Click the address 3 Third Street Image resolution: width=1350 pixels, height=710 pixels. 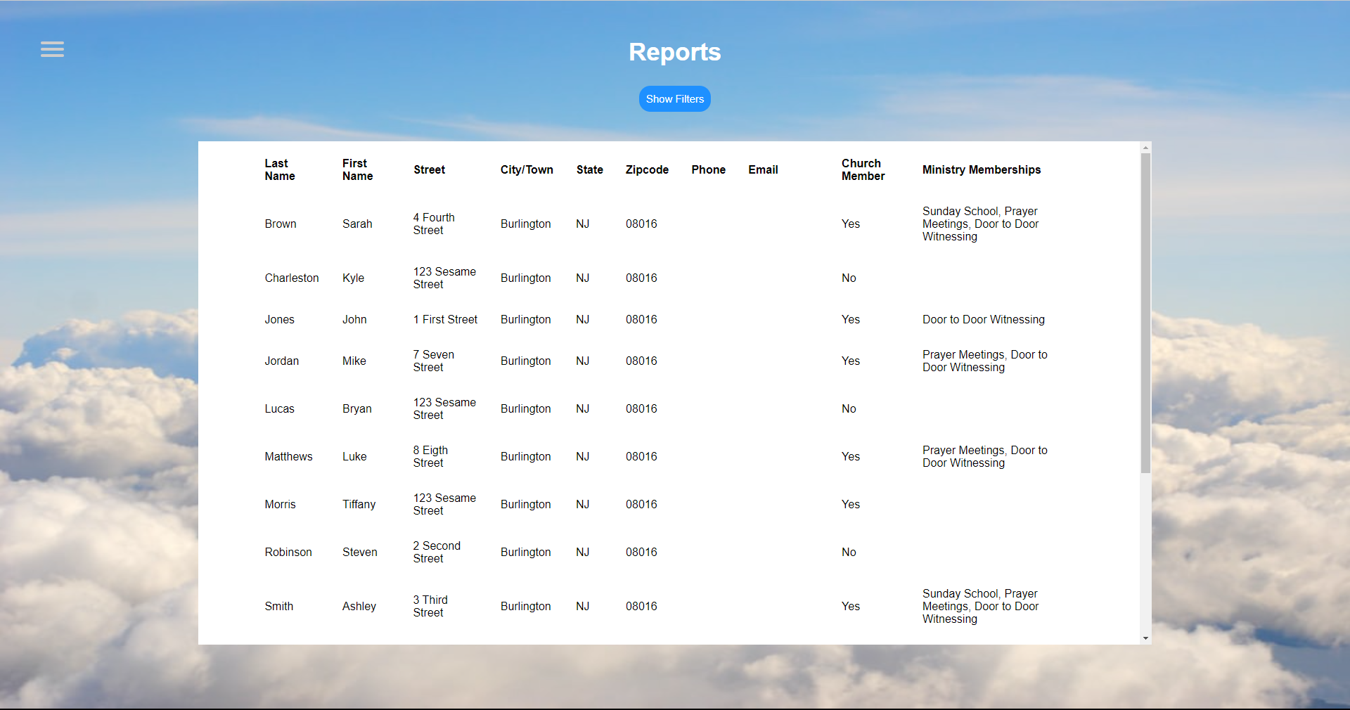430,606
